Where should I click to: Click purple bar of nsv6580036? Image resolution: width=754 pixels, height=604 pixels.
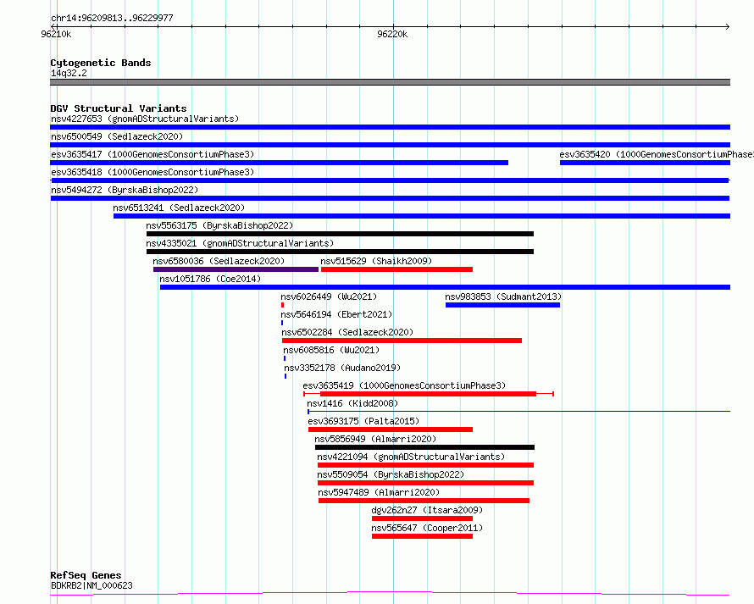(x=236, y=269)
